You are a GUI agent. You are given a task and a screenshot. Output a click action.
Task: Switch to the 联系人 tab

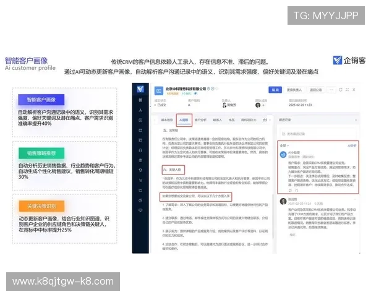pyautogui.click(x=218, y=120)
